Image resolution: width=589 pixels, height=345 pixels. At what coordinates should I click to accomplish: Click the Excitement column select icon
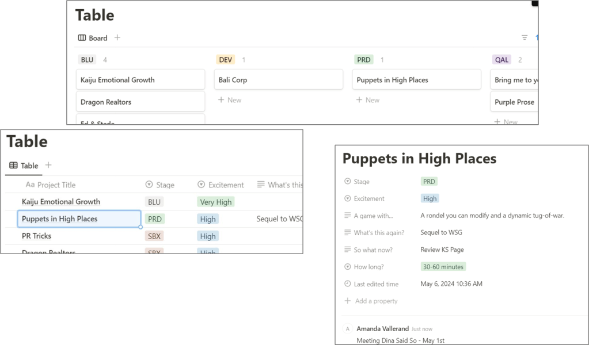point(201,185)
